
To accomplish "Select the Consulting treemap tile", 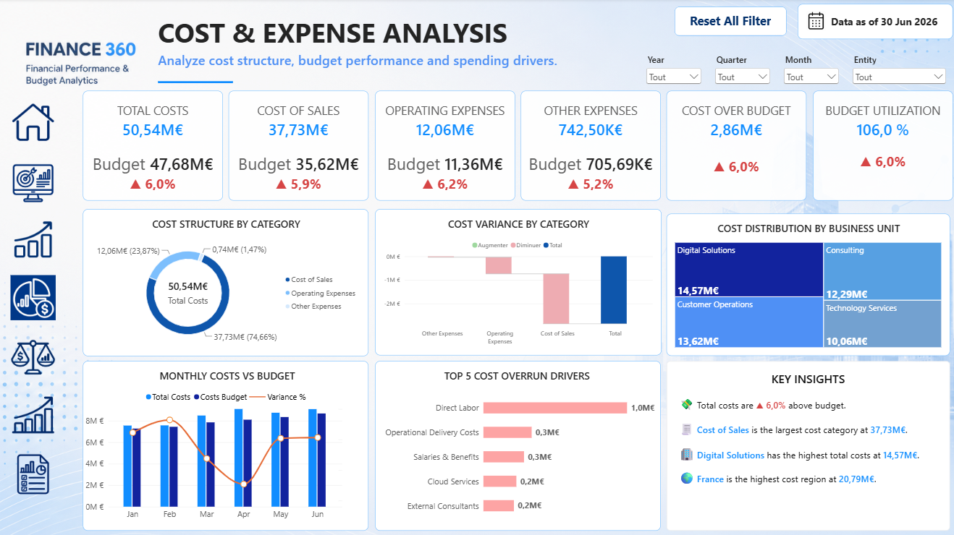I will coord(883,271).
